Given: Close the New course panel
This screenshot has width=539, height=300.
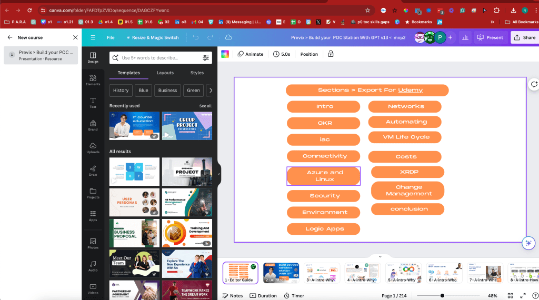Looking at the screenshot, I should pyautogui.click(x=75, y=37).
